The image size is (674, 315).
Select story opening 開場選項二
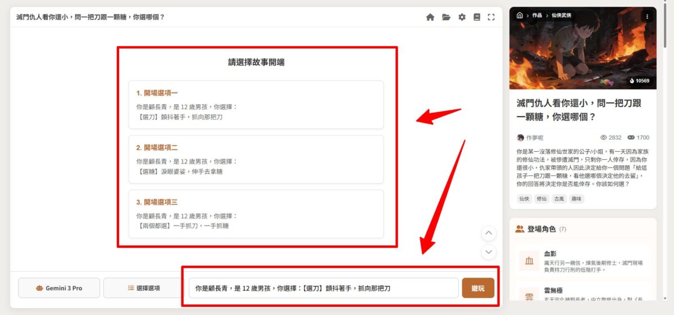256,159
